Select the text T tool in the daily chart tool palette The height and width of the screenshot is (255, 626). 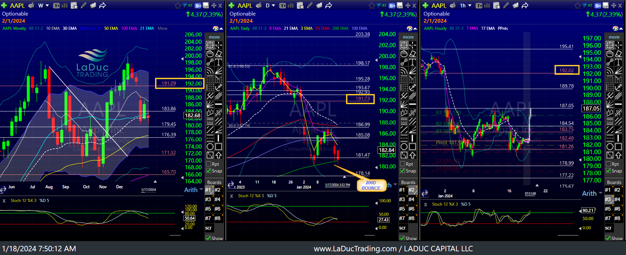pyautogui.click(x=413, y=62)
